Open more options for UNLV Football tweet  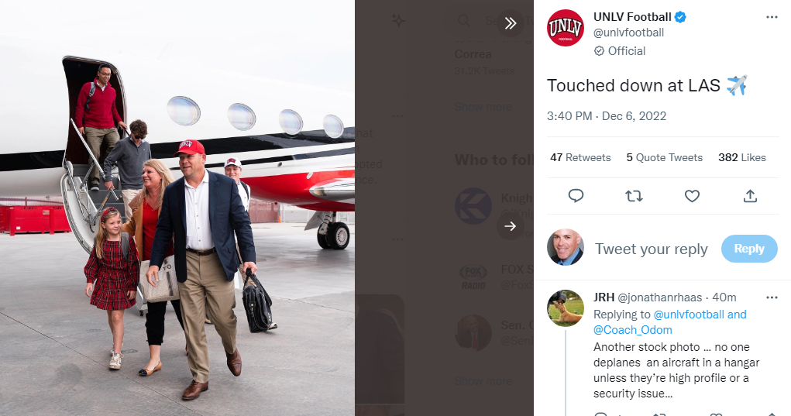coord(772,17)
